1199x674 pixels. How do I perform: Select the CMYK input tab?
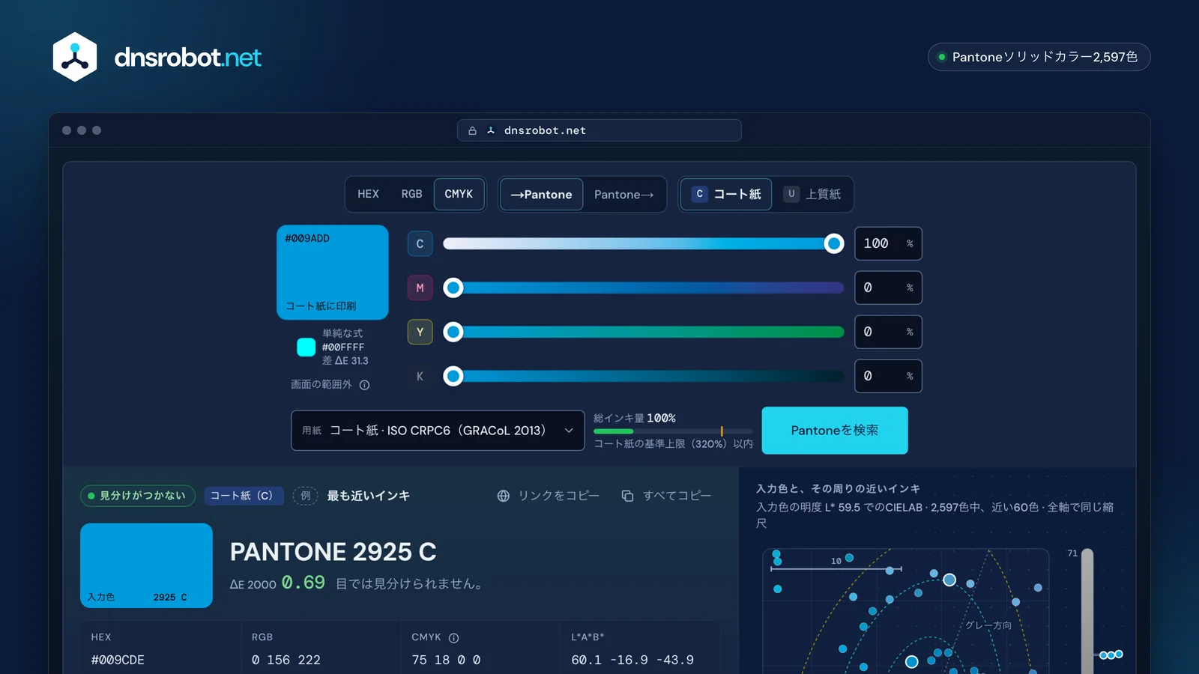(x=459, y=194)
